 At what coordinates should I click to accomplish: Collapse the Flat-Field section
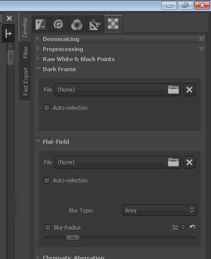[x=56, y=142]
